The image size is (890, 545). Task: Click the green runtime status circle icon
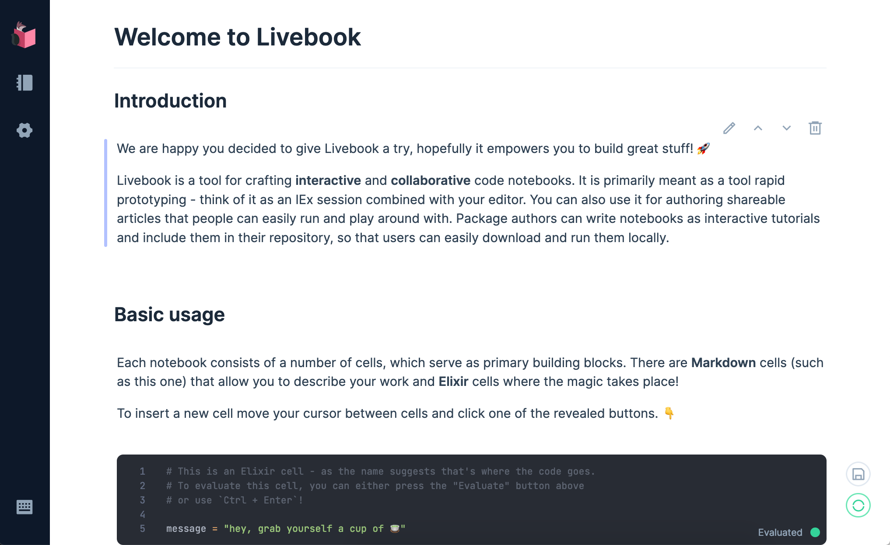[x=858, y=506]
